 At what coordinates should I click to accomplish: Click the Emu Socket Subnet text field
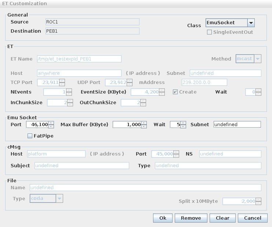(x=237, y=125)
